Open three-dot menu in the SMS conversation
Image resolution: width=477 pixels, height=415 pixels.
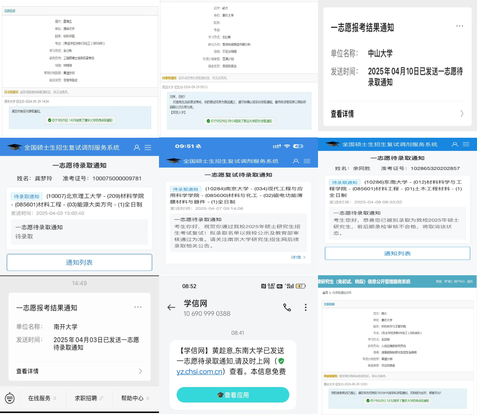point(306,308)
